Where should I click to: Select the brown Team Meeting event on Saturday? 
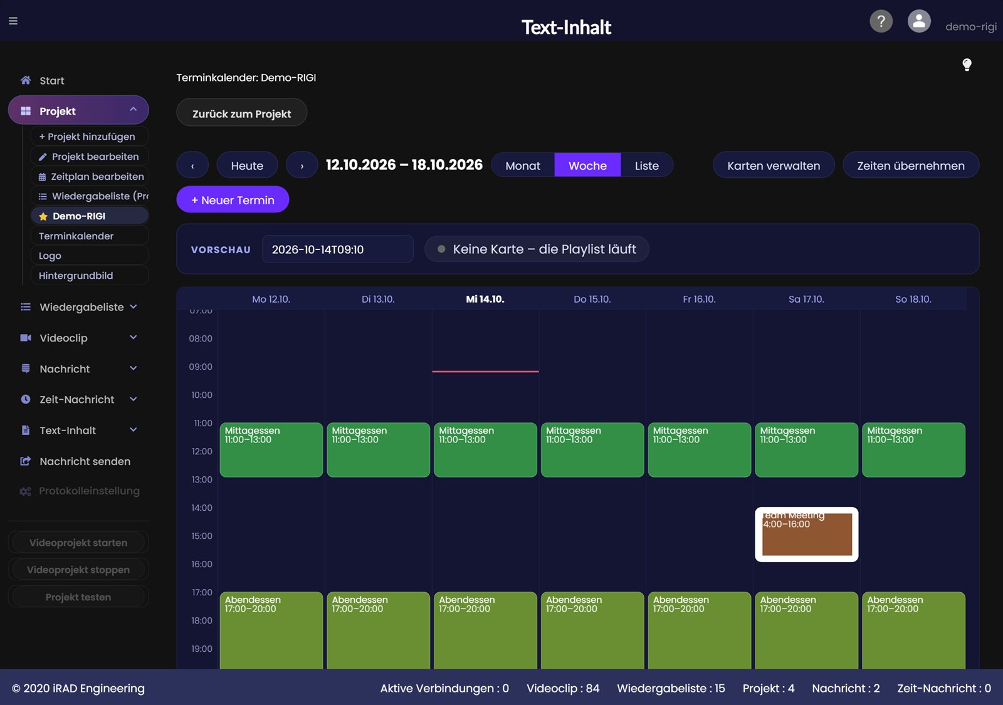pyautogui.click(x=806, y=535)
